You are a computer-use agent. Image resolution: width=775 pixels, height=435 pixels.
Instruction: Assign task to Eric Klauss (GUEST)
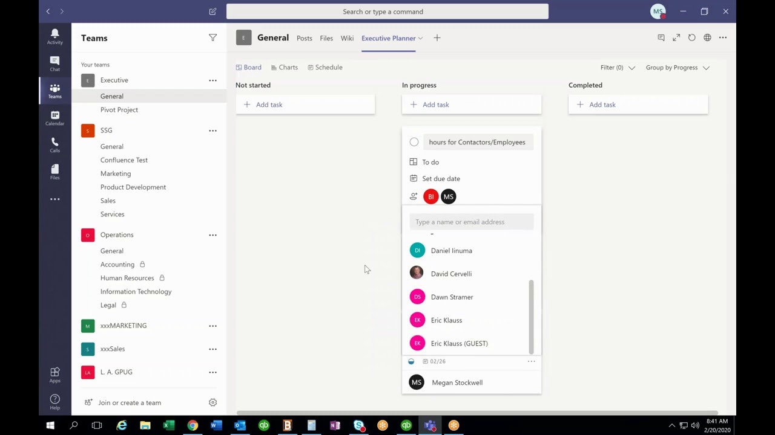pos(472,343)
